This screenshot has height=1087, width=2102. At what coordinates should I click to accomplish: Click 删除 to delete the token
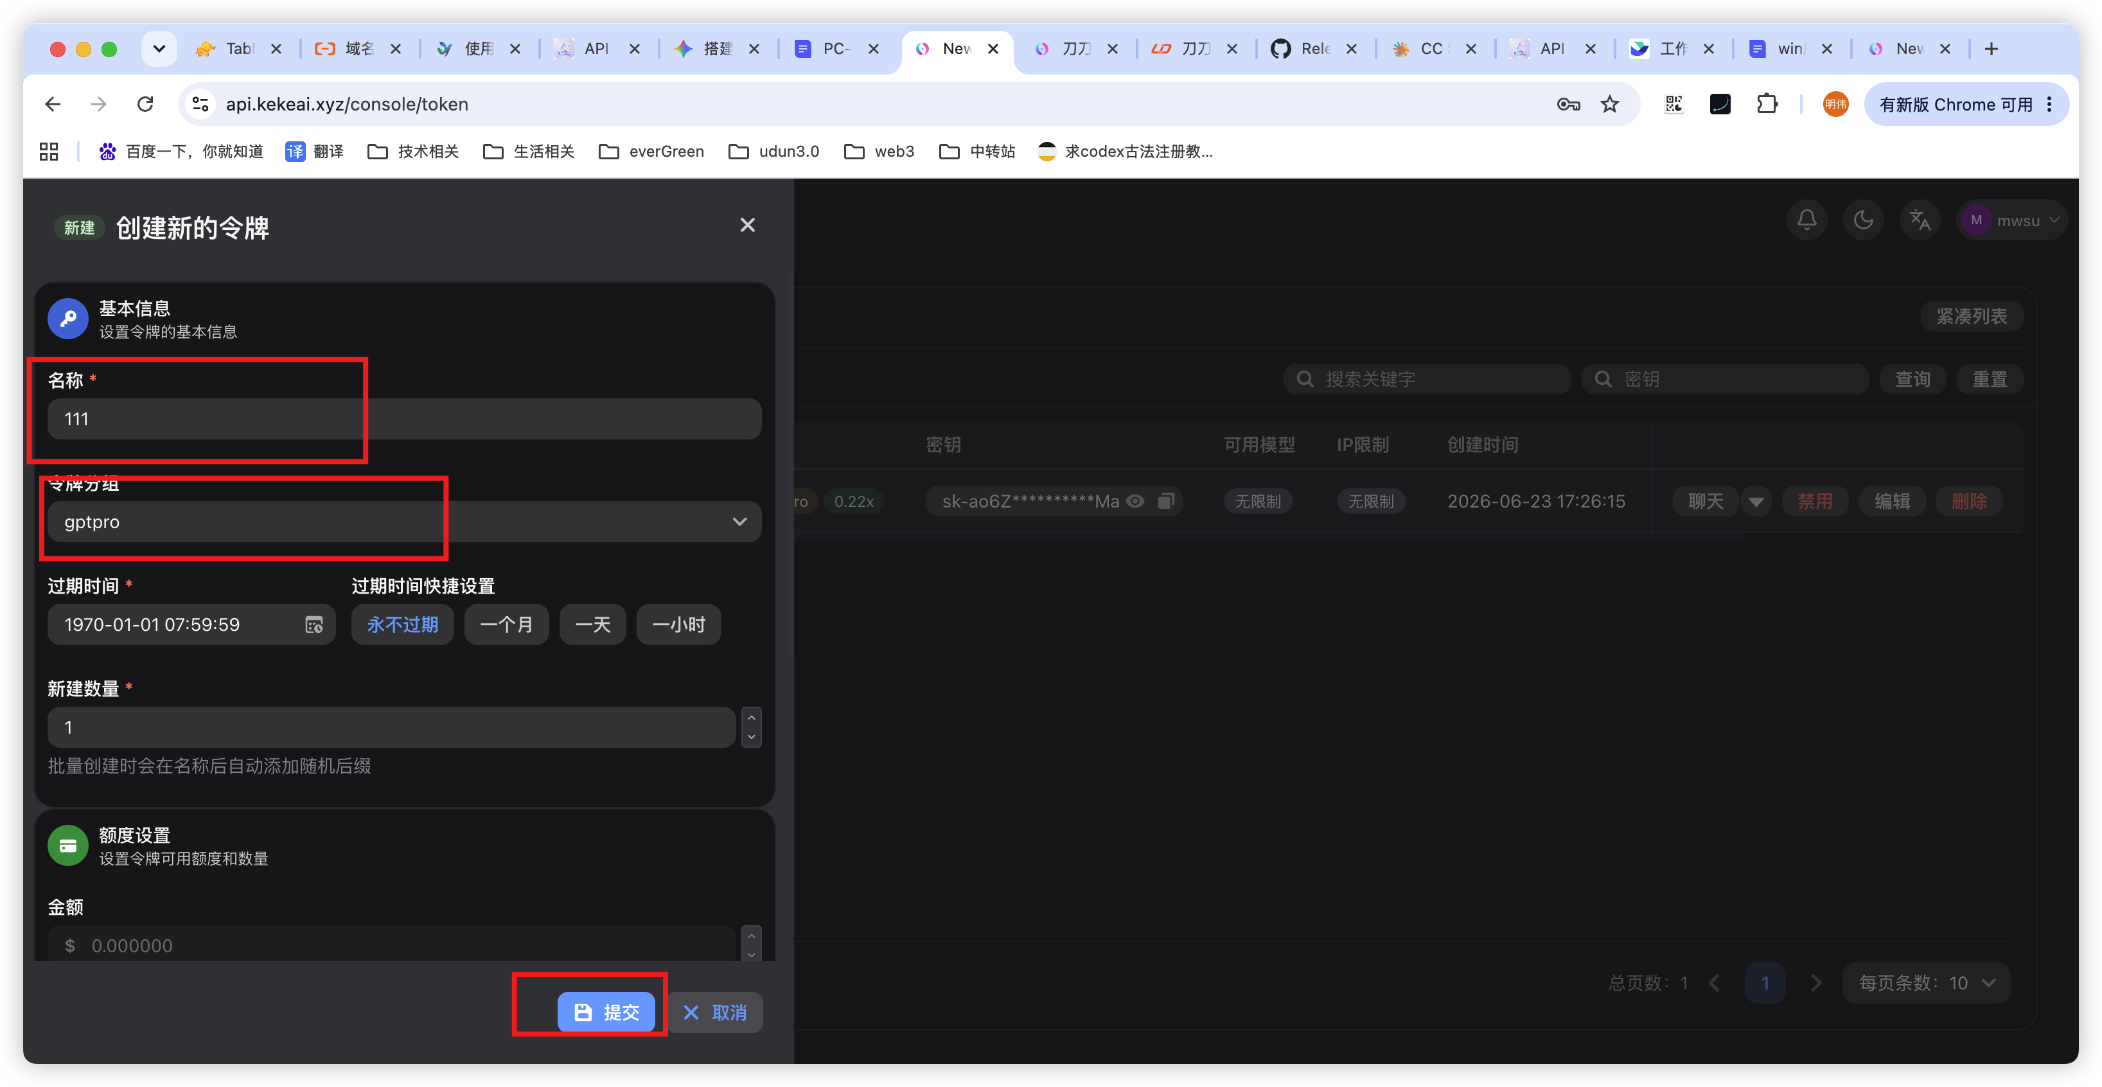tap(1969, 501)
